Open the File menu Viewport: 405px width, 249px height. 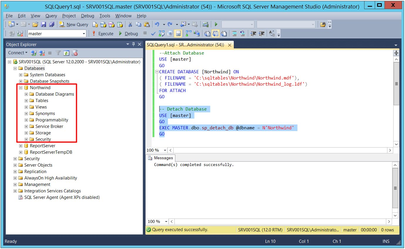(x=9, y=16)
